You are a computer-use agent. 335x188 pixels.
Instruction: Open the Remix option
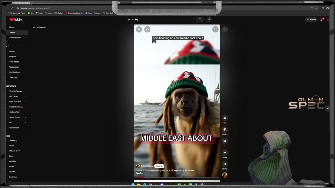pos(225,164)
